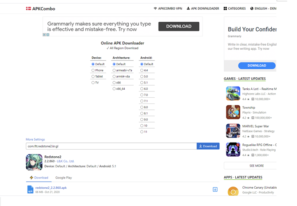
Task: Click package name input field
Action: coord(111,146)
